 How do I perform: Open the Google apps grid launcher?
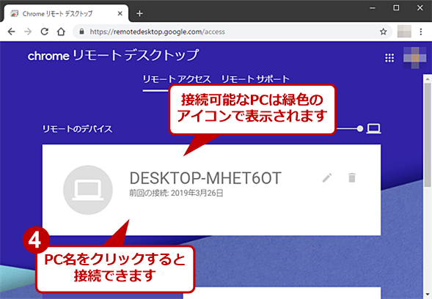389,58
